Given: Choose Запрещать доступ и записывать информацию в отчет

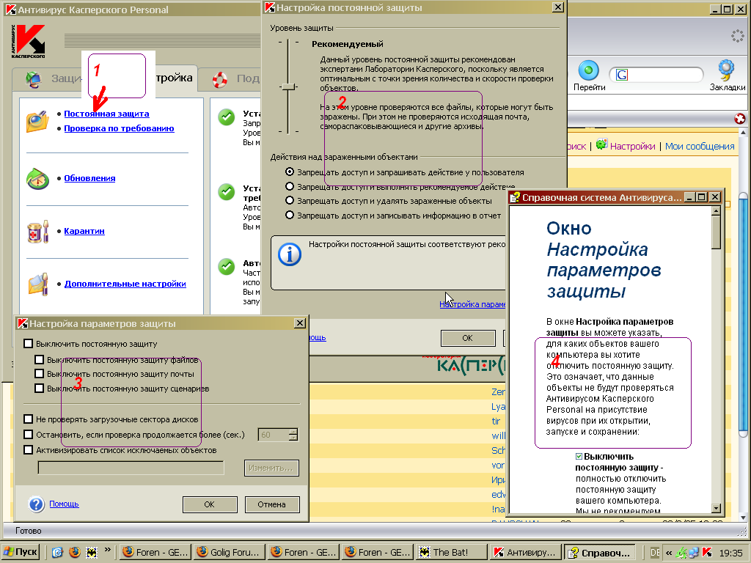Looking at the screenshot, I should 289,216.
